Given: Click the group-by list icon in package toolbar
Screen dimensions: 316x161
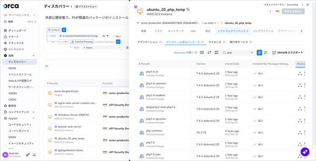Looking at the screenshot, I should pos(217,52).
